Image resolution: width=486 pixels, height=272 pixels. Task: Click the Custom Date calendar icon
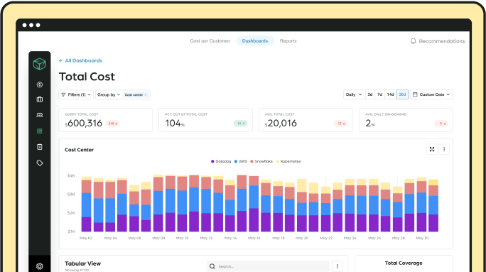click(415, 94)
